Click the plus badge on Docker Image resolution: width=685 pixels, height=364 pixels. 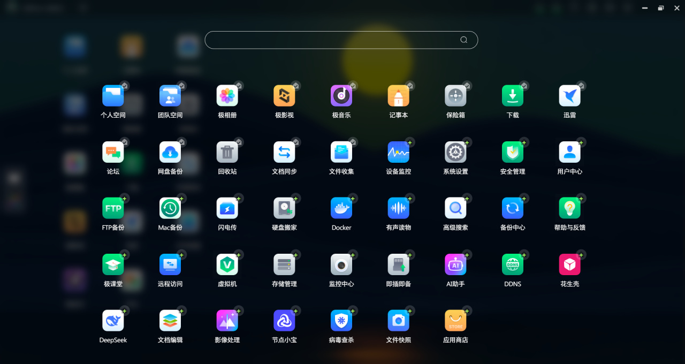pos(353,198)
